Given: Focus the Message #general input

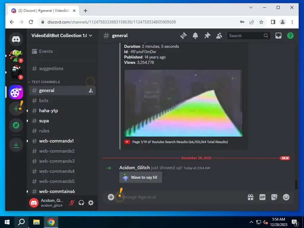Looking at the screenshot, I should [180, 197].
